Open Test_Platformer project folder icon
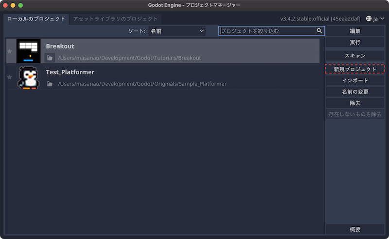Screen dimensions: 389x239 (x=50, y=84)
